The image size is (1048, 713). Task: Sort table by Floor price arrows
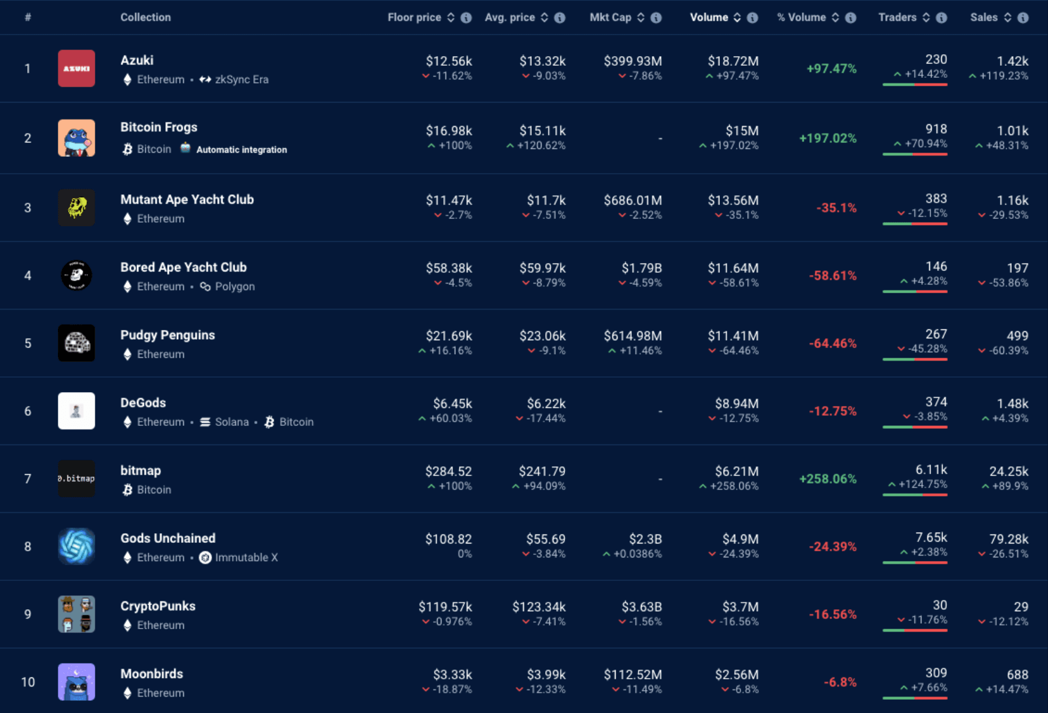[x=450, y=17]
